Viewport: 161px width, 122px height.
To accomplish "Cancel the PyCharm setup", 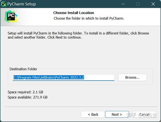I will pos(144,114).
